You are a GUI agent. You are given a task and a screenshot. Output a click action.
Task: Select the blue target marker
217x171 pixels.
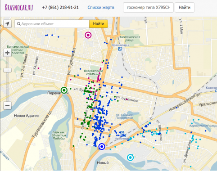[x=102, y=146]
